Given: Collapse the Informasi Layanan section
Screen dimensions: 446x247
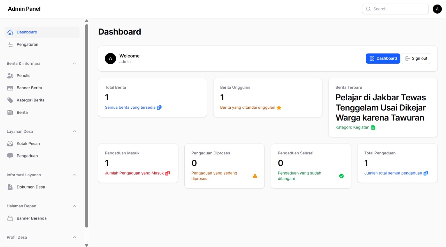Looking at the screenshot, I should pyautogui.click(x=74, y=175).
